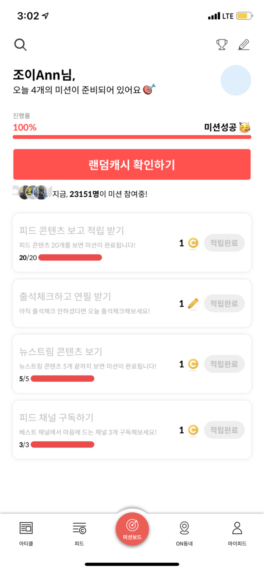Click the coin icon on 피드 채널 구독하기

[x=193, y=430]
